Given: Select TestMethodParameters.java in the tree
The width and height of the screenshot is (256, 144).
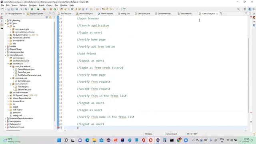Looking at the screenshot, I should pyautogui.click(x=29, y=75).
